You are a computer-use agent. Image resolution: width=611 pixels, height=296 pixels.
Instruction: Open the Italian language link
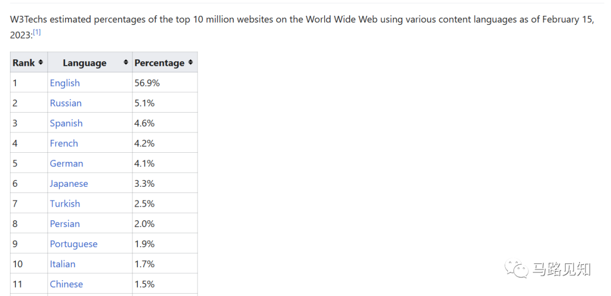pos(62,264)
